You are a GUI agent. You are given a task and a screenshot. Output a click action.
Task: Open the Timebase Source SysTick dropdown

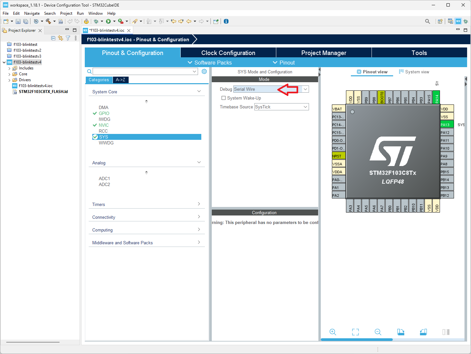305,106
